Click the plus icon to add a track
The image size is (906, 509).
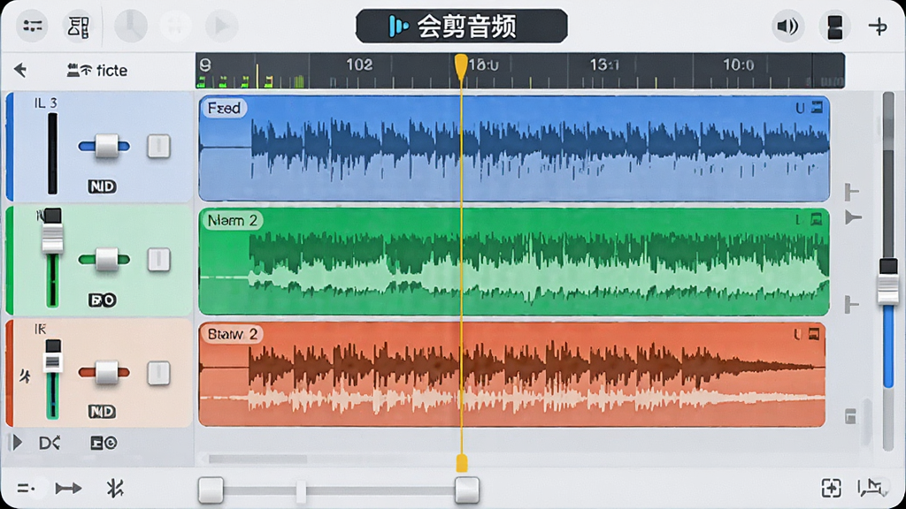pyautogui.click(x=878, y=27)
